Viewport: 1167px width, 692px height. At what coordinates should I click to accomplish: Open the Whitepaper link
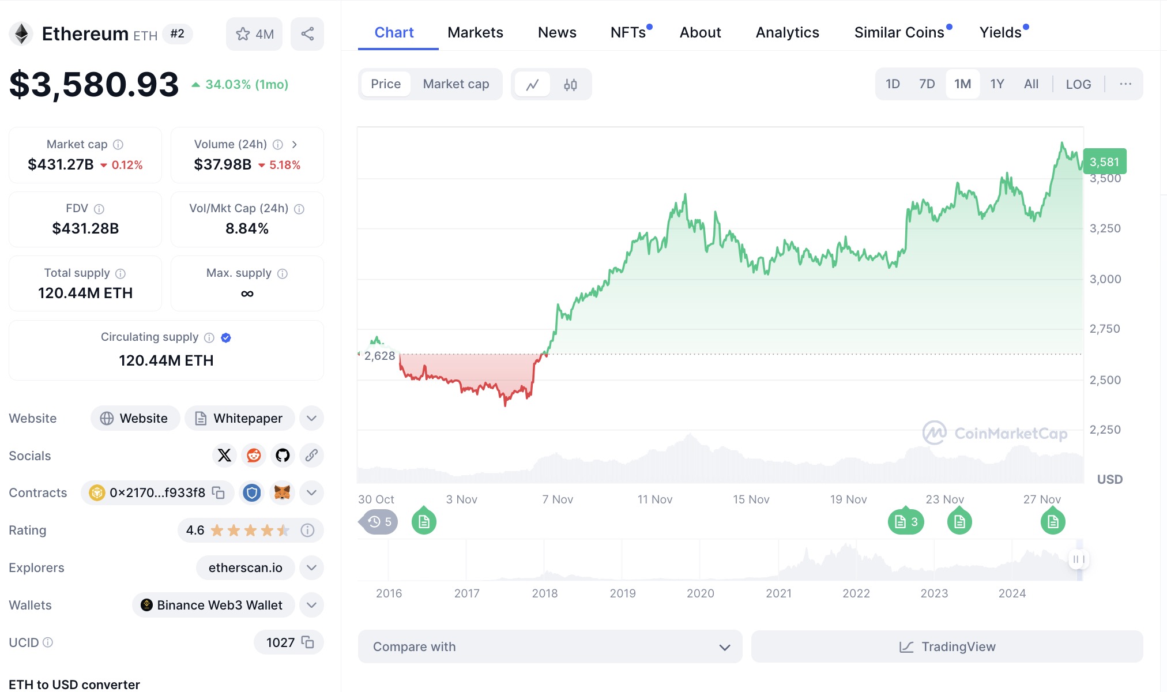pos(239,418)
